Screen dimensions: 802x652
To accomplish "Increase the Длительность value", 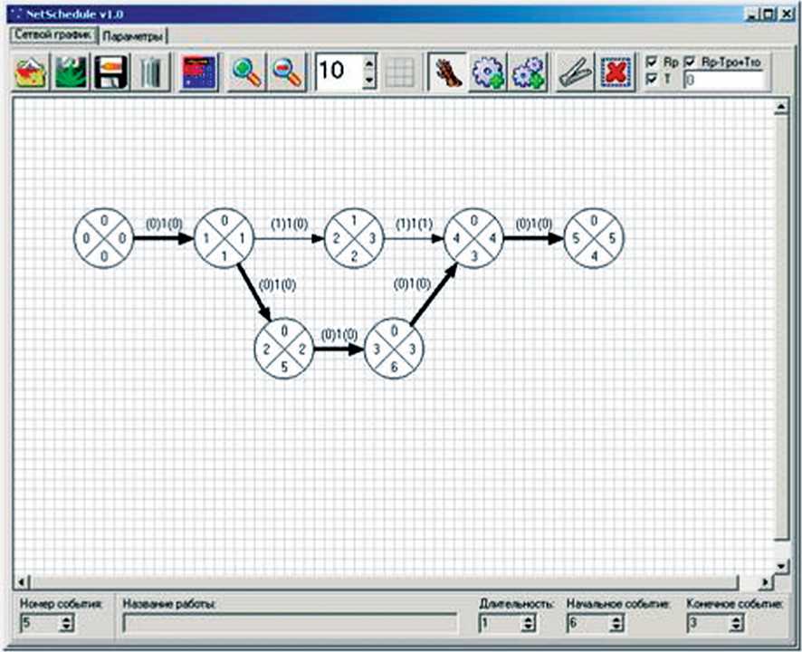I will [x=529, y=618].
